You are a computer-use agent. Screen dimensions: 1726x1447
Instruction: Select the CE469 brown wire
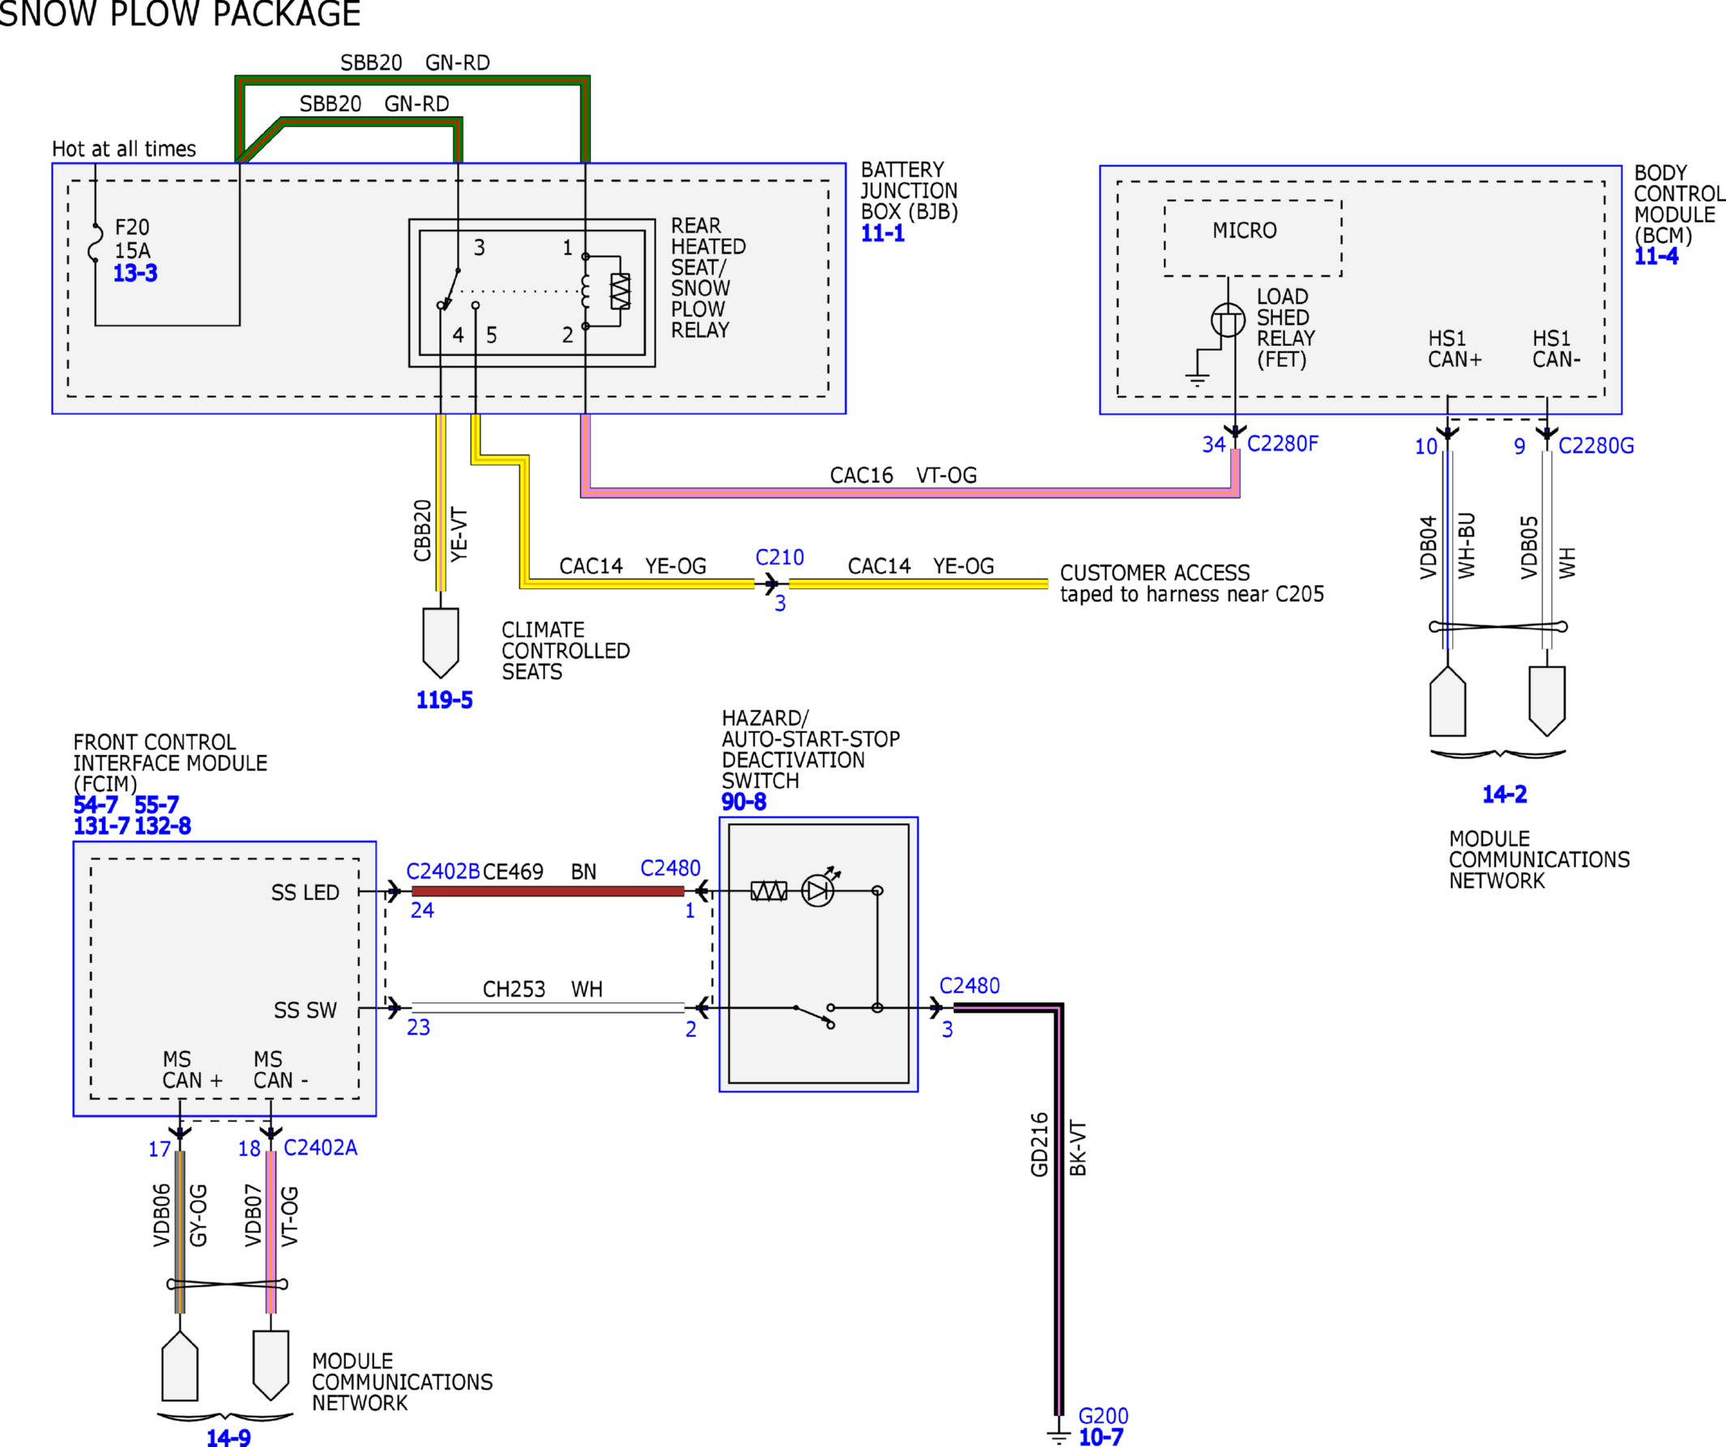point(548,891)
